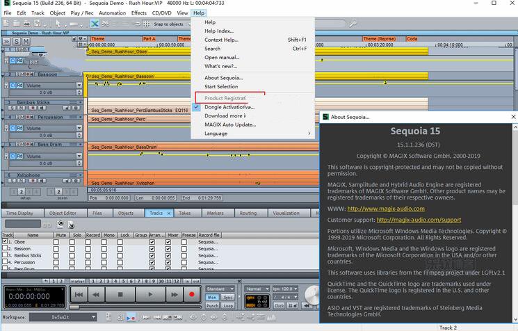Open Bass Drum track Volume dropdown arrow
Image resolution: width=518 pixels, height=331 pixels.
[79, 156]
